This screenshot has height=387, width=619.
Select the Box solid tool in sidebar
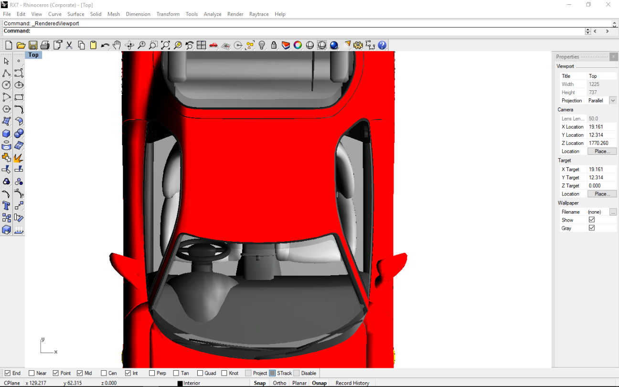[x=7, y=133]
